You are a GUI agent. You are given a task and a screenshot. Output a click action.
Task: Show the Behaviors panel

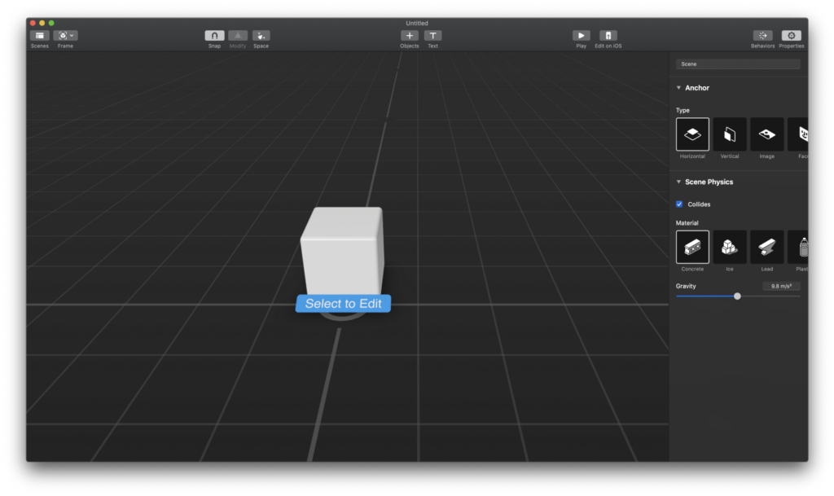tap(762, 36)
